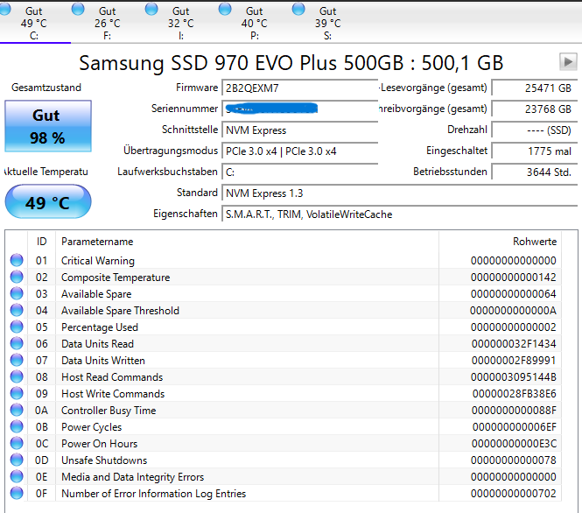This screenshot has height=513, width=582.
Task: Click the 49 °C temperature button
Action: click(48, 202)
